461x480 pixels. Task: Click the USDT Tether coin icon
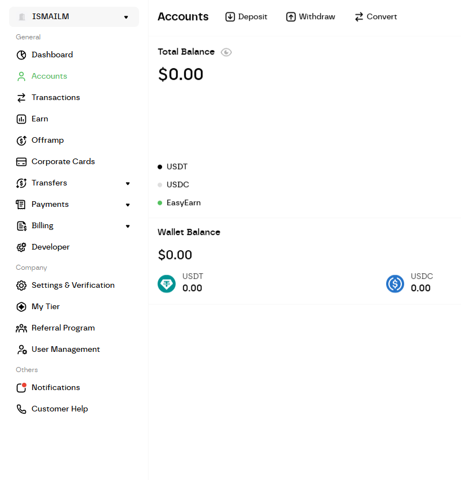coord(167,284)
